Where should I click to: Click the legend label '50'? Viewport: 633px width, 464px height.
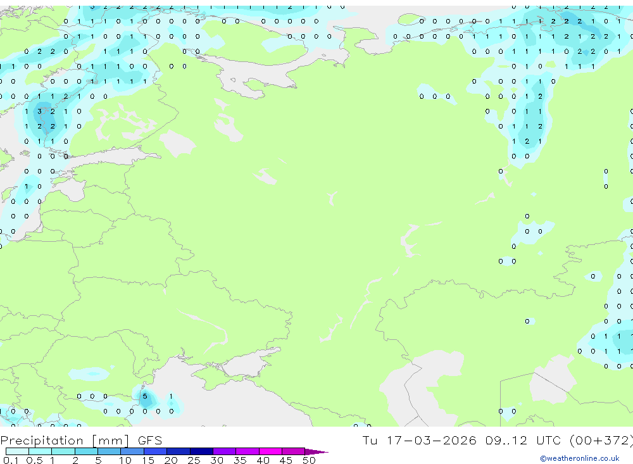pyautogui.click(x=309, y=460)
